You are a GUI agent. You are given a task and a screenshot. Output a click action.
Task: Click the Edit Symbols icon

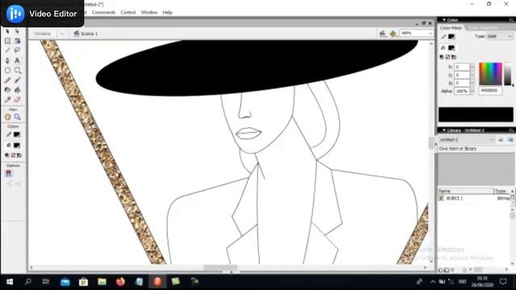click(393, 34)
